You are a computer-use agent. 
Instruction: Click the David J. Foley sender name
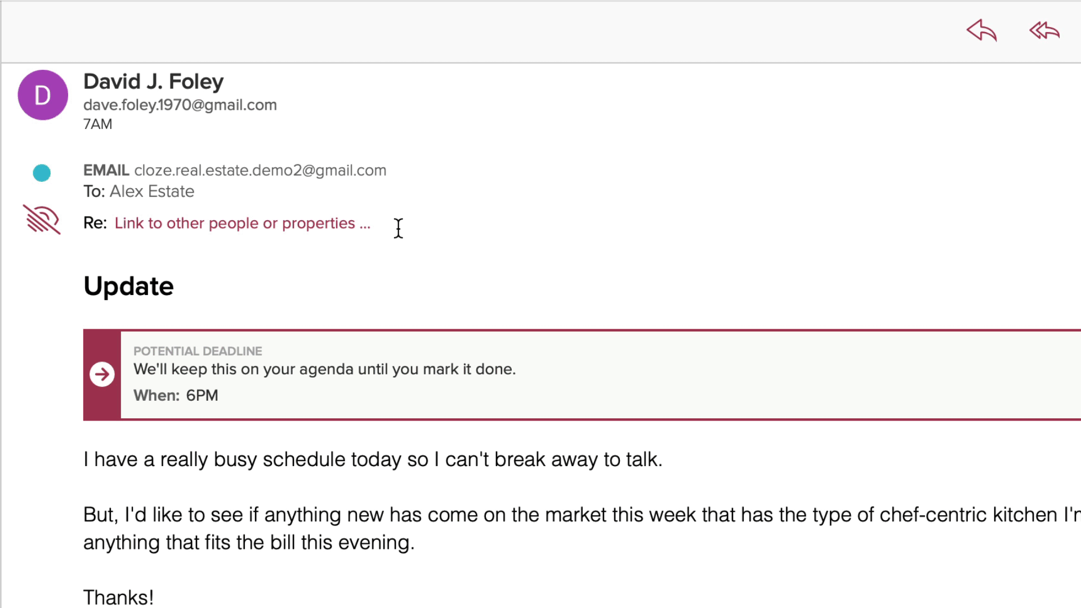pyautogui.click(x=153, y=82)
